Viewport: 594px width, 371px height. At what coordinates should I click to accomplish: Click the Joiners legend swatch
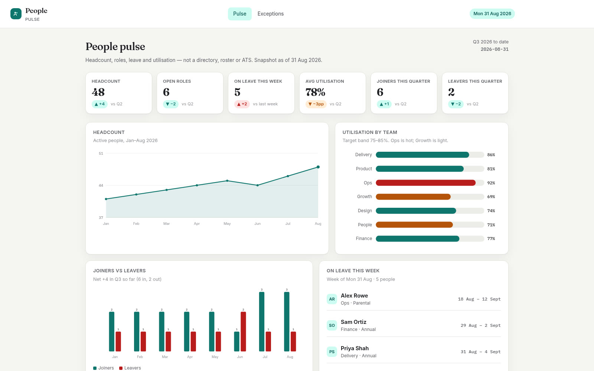point(95,368)
